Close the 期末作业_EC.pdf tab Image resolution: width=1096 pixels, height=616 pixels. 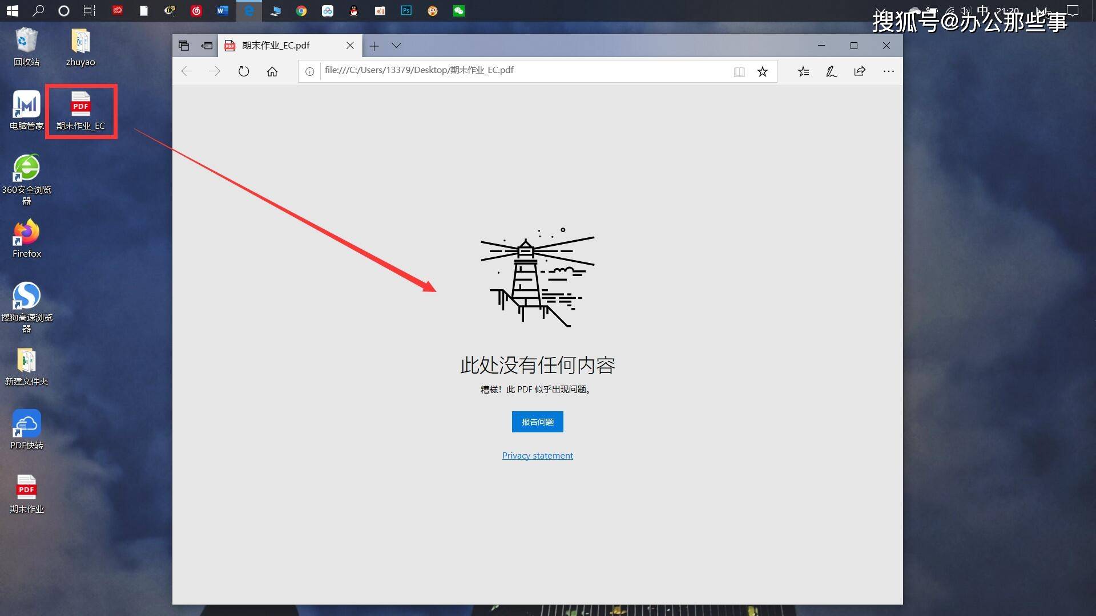350,46
